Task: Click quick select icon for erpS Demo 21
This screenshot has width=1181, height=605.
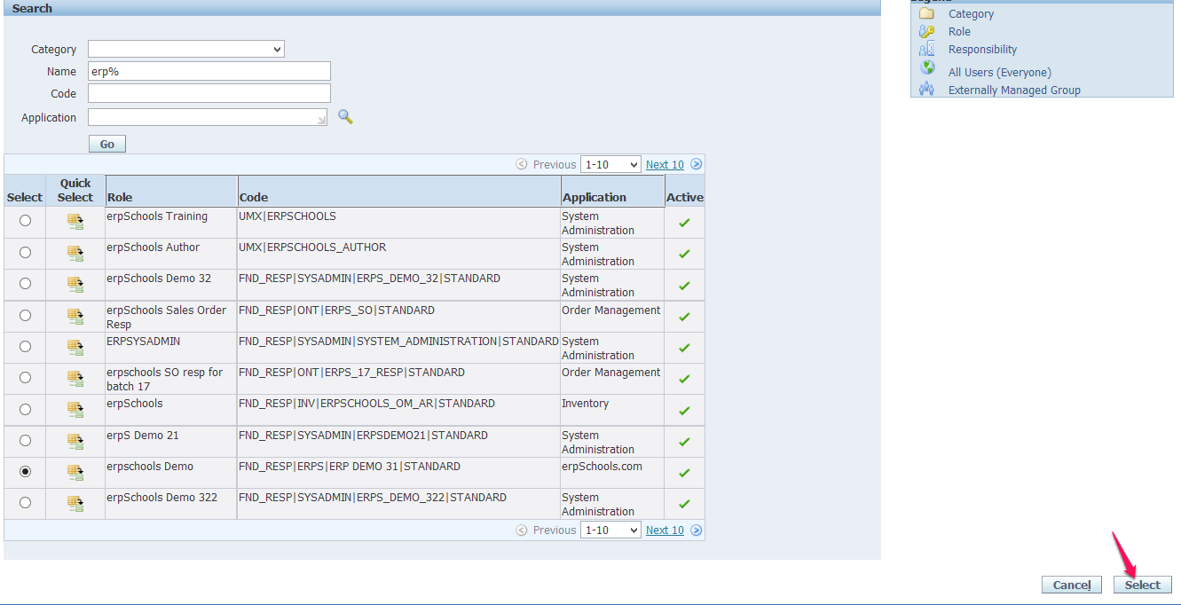Action: (75, 442)
